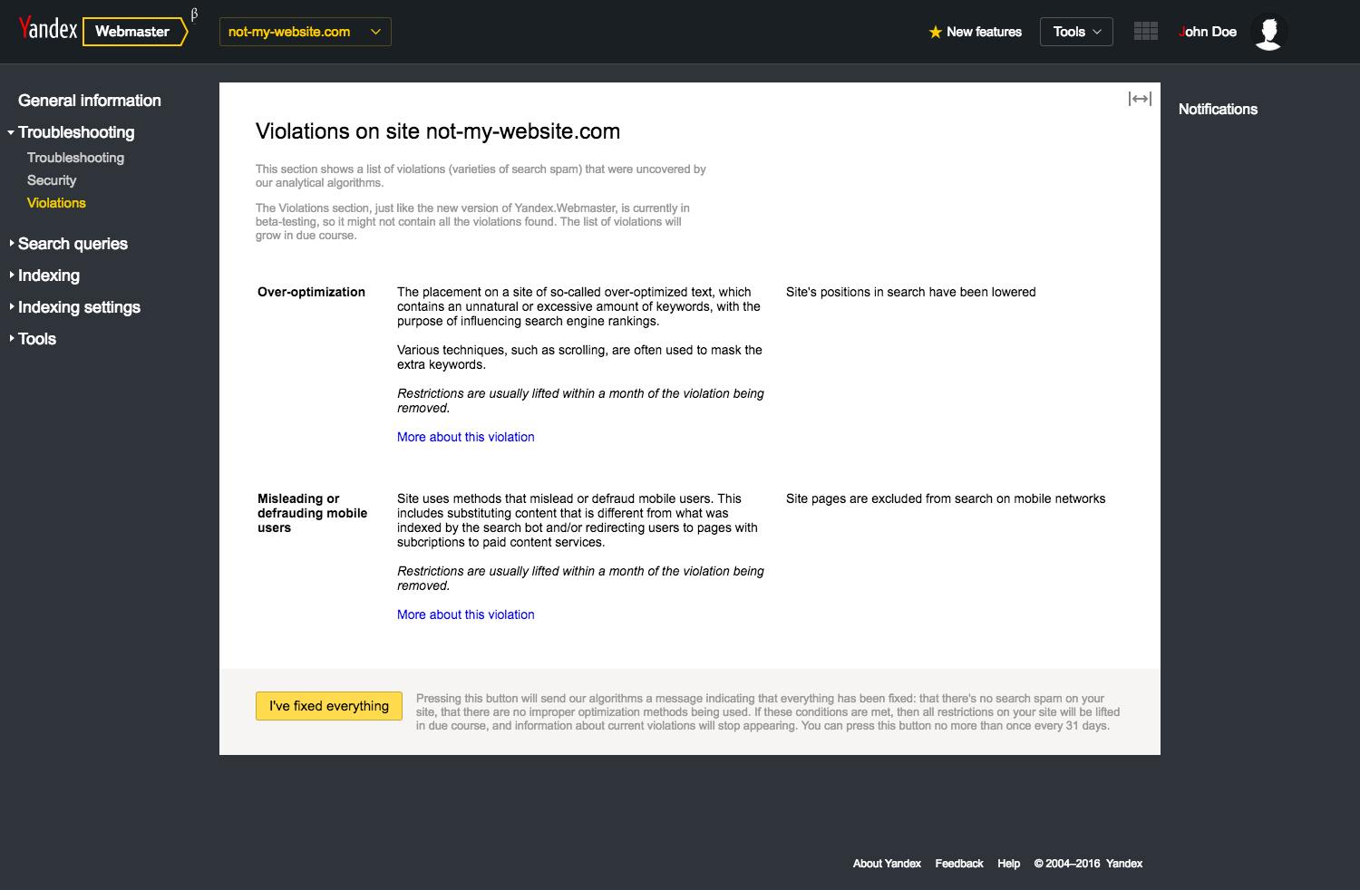This screenshot has width=1360, height=890.
Task: Open More about this violation for mobile users
Action: (x=466, y=614)
